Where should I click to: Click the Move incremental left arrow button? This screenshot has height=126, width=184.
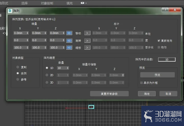tap(69, 33)
